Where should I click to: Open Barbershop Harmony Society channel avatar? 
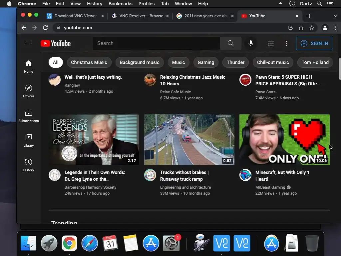(55, 175)
